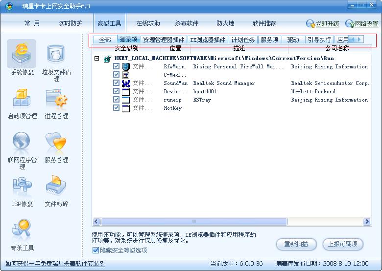Viewport: 382px width, 271px height.
Task: Show more sub-tabs with the right arrow
Action: point(359,40)
